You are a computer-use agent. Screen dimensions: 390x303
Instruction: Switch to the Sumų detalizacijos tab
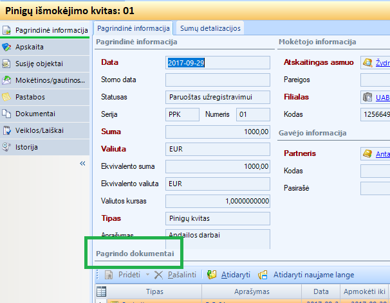click(210, 28)
